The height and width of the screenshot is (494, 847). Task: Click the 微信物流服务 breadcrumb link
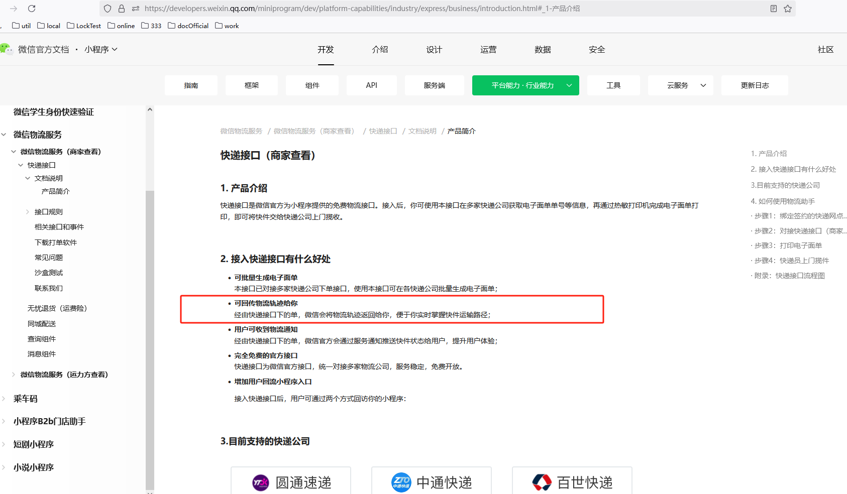pos(241,131)
